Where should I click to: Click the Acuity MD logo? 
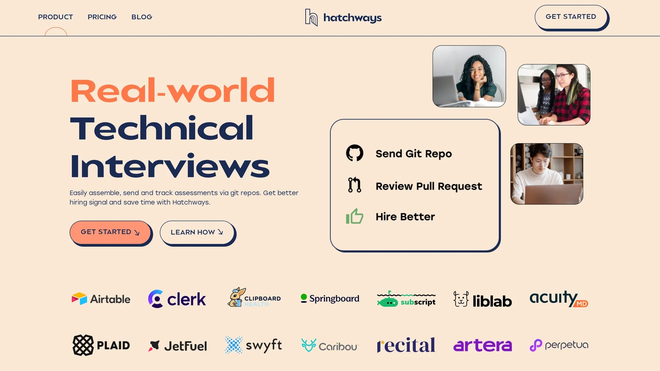tap(559, 298)
